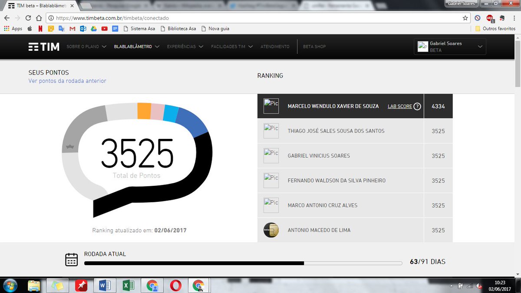Click the orange segment of points gauge
Image resolution: width=521 pixels, height=293 pixels.
pyautogui.click(x=144, y=111)
